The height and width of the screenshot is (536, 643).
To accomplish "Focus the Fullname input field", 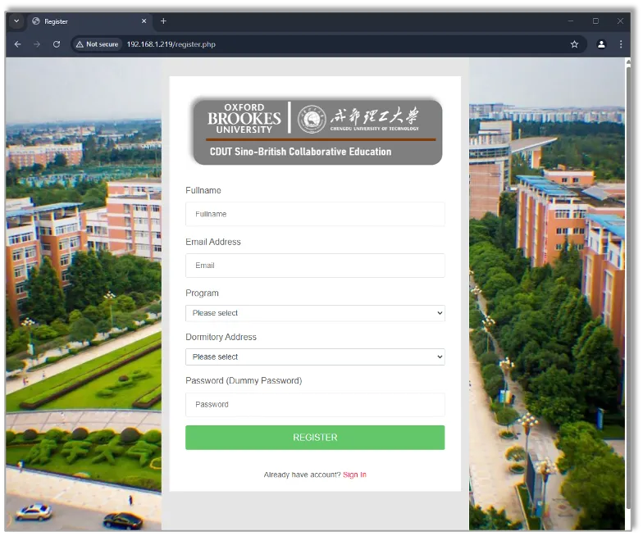I will [315, 214].
